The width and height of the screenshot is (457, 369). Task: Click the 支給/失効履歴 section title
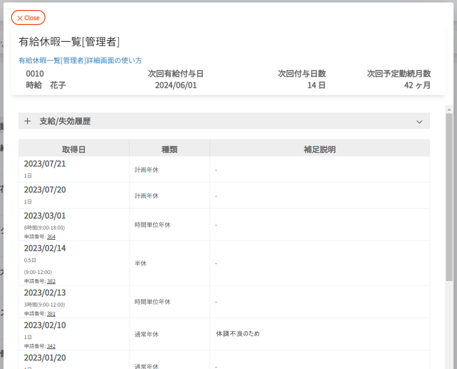(65, 121)
